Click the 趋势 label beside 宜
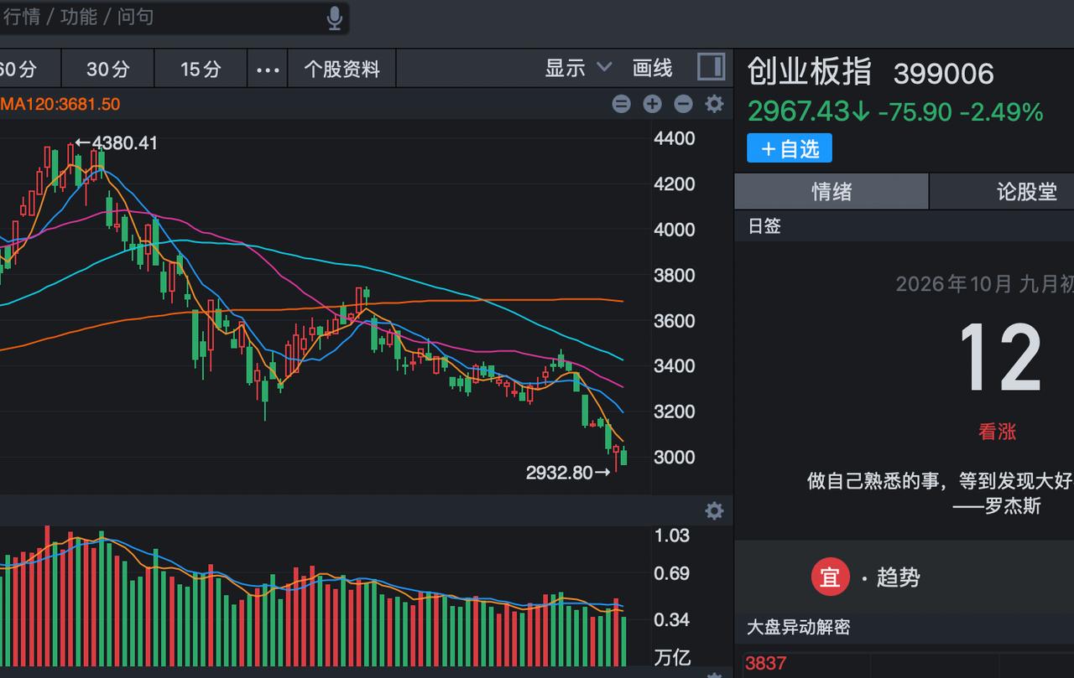The width and height of the screenshot is (1074, 678). coord(898,577)
